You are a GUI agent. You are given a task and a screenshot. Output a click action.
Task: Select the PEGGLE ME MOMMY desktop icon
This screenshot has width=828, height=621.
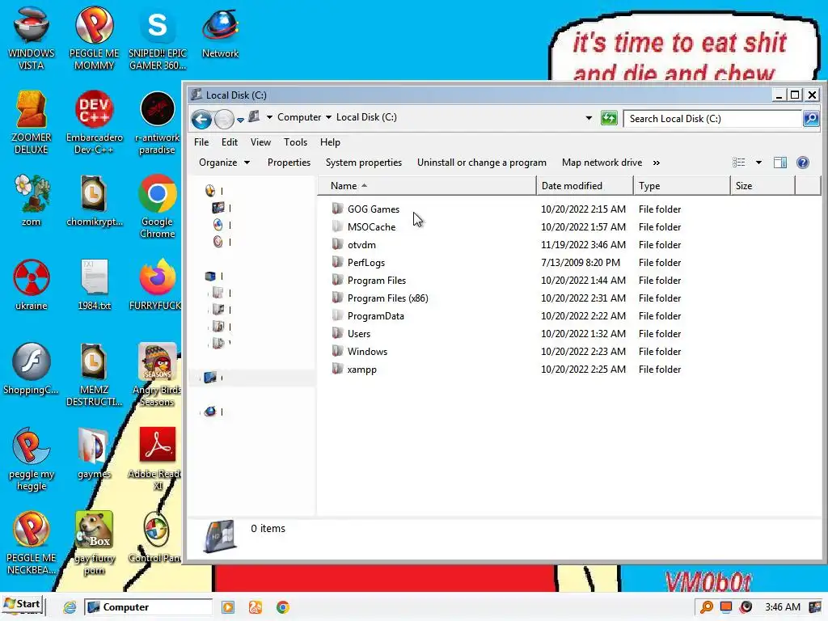[x=94, y=38]
